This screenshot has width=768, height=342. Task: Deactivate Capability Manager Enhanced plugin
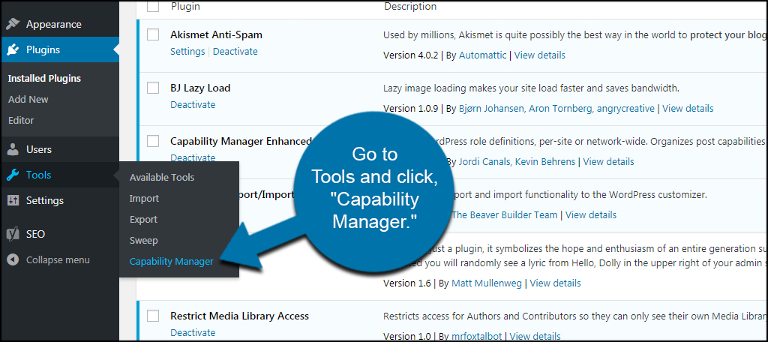pyautogui.click(x=193, y=157)
